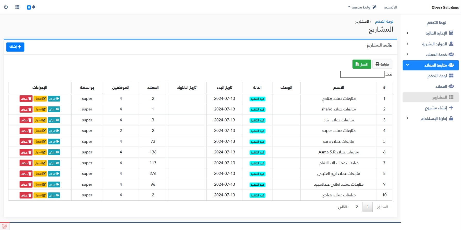Click the grid icon beside المشاريع in sidebar

(x=451, y=97)
